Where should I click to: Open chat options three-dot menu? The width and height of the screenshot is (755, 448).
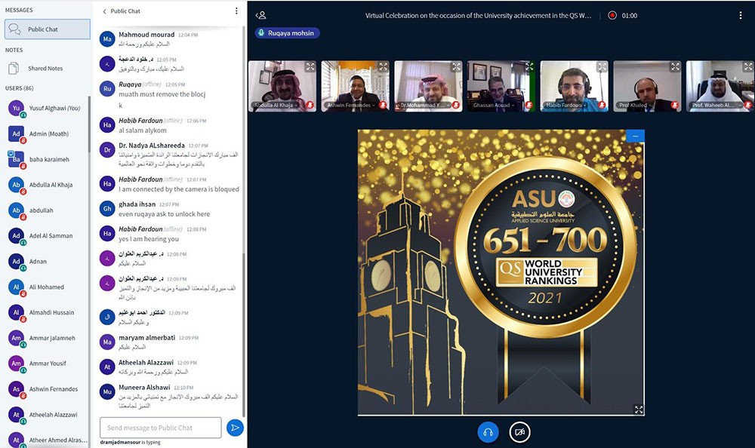[236, 11]
